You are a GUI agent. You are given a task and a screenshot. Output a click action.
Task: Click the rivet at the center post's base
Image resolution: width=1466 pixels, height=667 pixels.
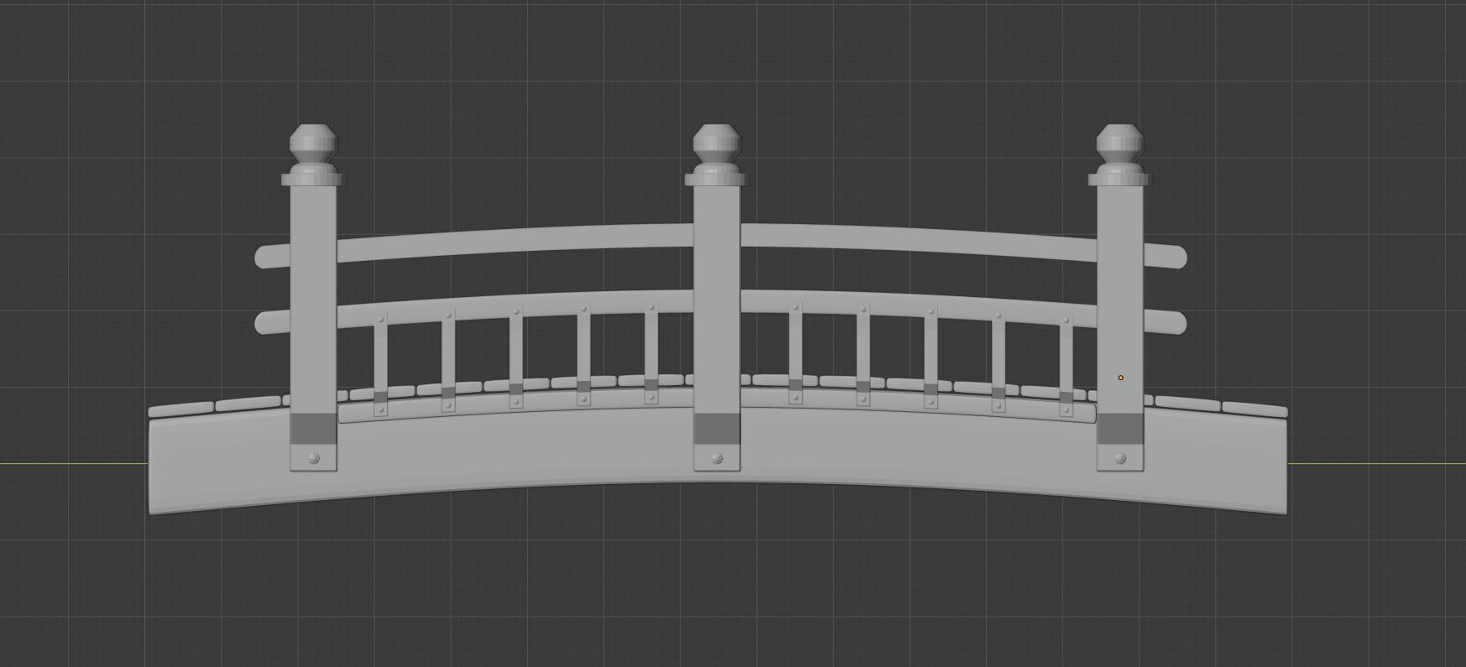[x=717, y=458]
